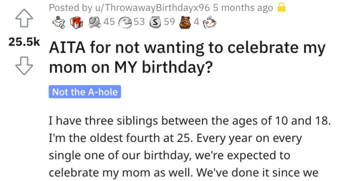
Task: Click the Snoo with top hat award
Action: (59, 22)
